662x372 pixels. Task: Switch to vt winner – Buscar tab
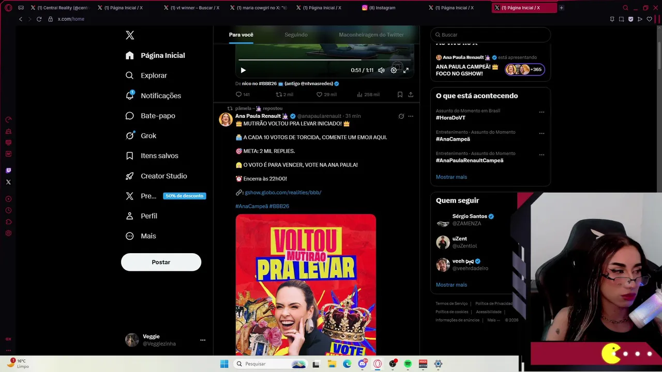[191, 8]
